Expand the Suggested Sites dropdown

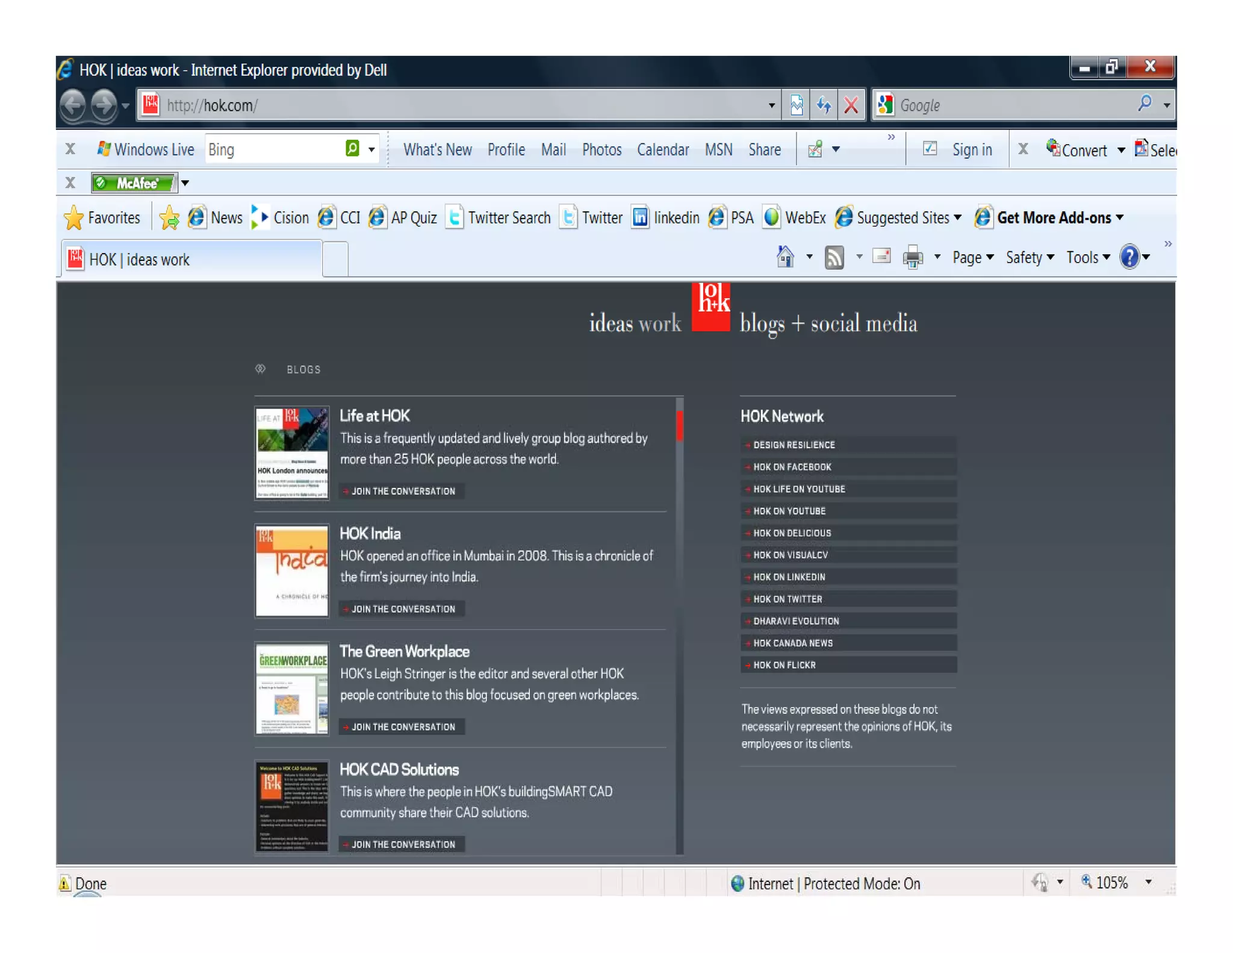point(958,217)
